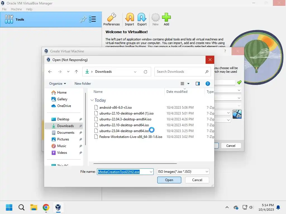Click the New machine icon in toolbar

tap(155, 20)
